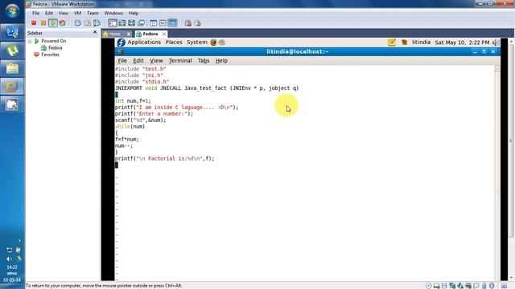Screen dimensions: 515x289
Task: Click the "JNIEXPORT void JNICALL" code line
Action: [x=207, y=88]
